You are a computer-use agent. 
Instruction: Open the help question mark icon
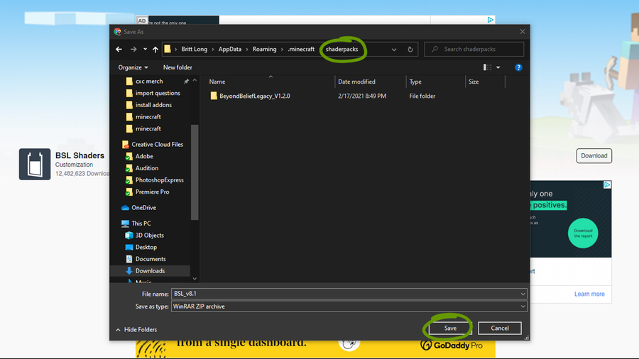(x=518, y=67)
